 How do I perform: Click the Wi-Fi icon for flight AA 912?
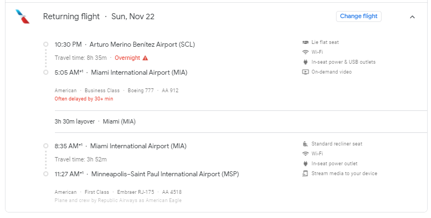(305, 52)
